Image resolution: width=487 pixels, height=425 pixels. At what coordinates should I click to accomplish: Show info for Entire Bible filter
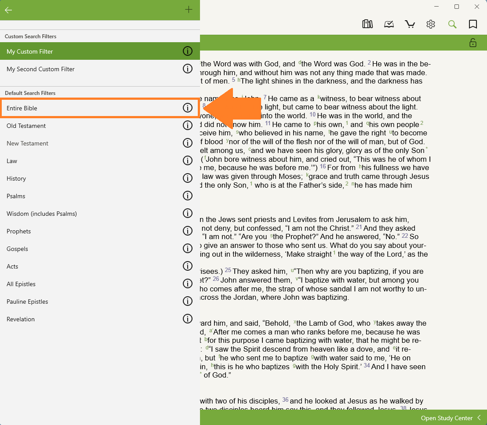(188, 108)
